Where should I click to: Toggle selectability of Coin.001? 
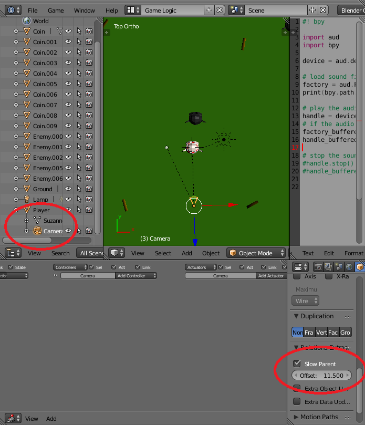click(x=79, y=42)
